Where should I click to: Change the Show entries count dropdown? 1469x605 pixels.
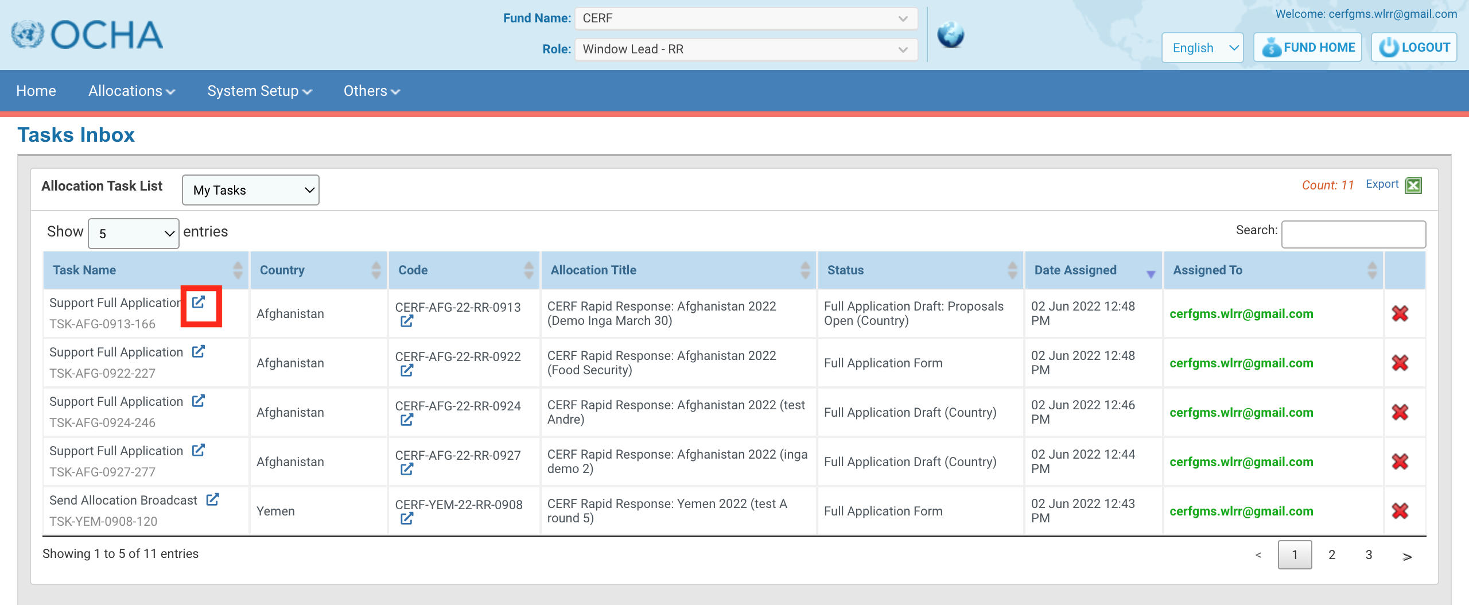[x=134, y=234]
